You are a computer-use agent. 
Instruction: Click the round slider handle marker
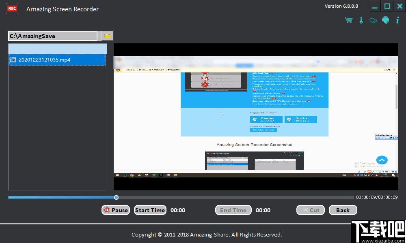coord(117,197)
